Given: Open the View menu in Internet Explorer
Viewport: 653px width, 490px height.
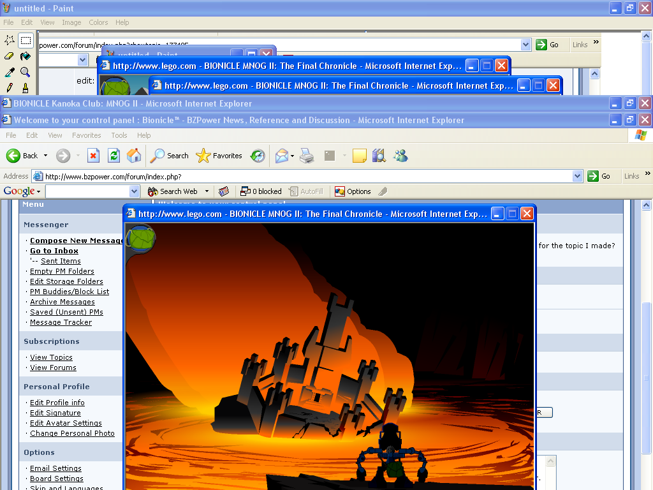Looking at the screenshot, I should pyautogui.click(x=55, y=135).
